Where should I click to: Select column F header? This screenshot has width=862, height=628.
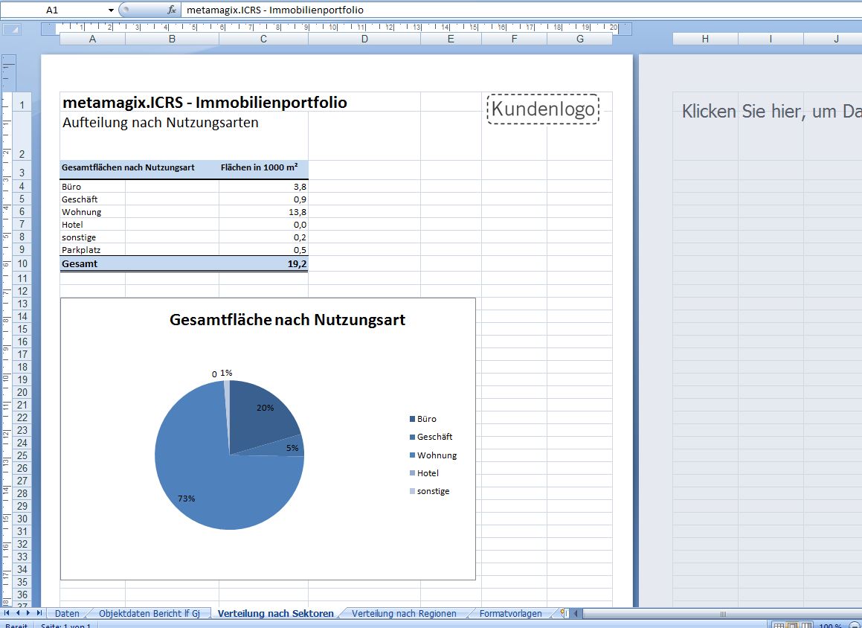514,39
